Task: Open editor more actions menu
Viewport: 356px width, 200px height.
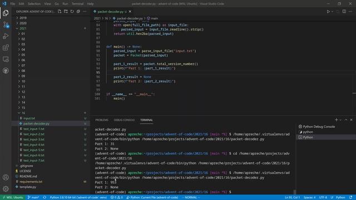Action: (x=350, y=11)
